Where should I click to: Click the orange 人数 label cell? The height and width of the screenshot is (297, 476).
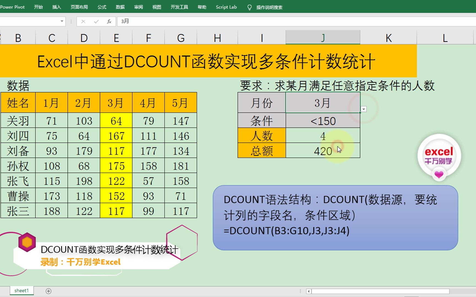pyautogui.click(x=262, y=136)
